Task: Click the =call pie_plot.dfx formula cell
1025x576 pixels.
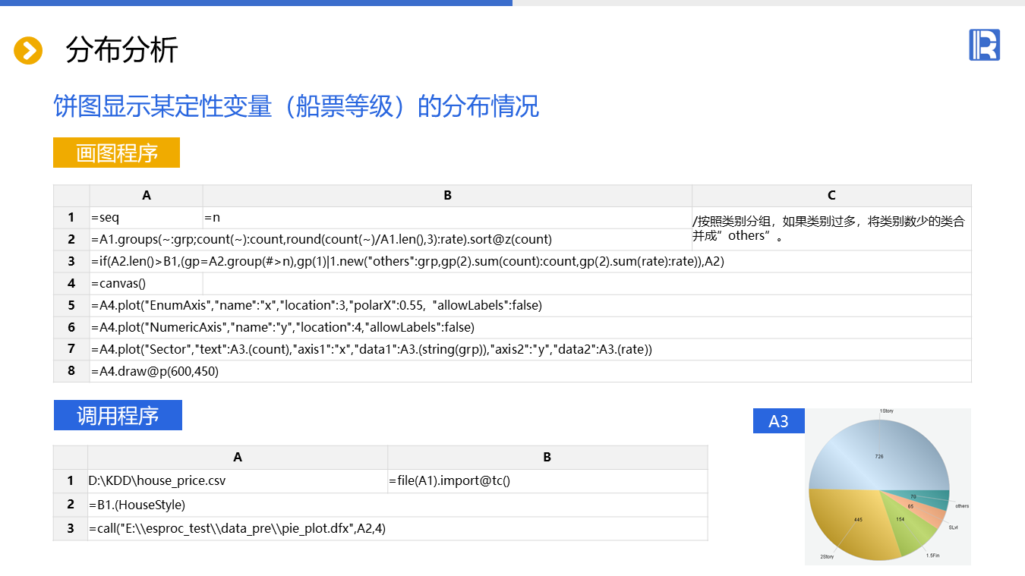Action: (398, 528)
